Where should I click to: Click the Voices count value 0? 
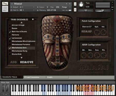point(47,7)
